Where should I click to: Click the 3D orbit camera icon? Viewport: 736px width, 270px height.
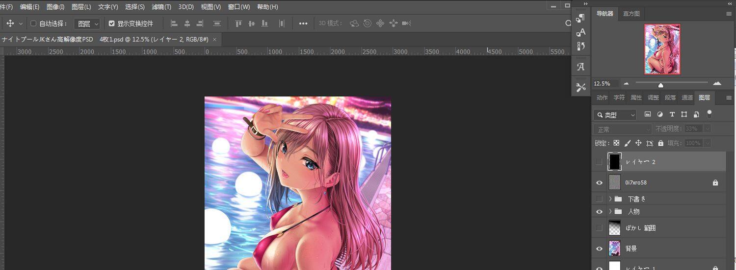354,23
